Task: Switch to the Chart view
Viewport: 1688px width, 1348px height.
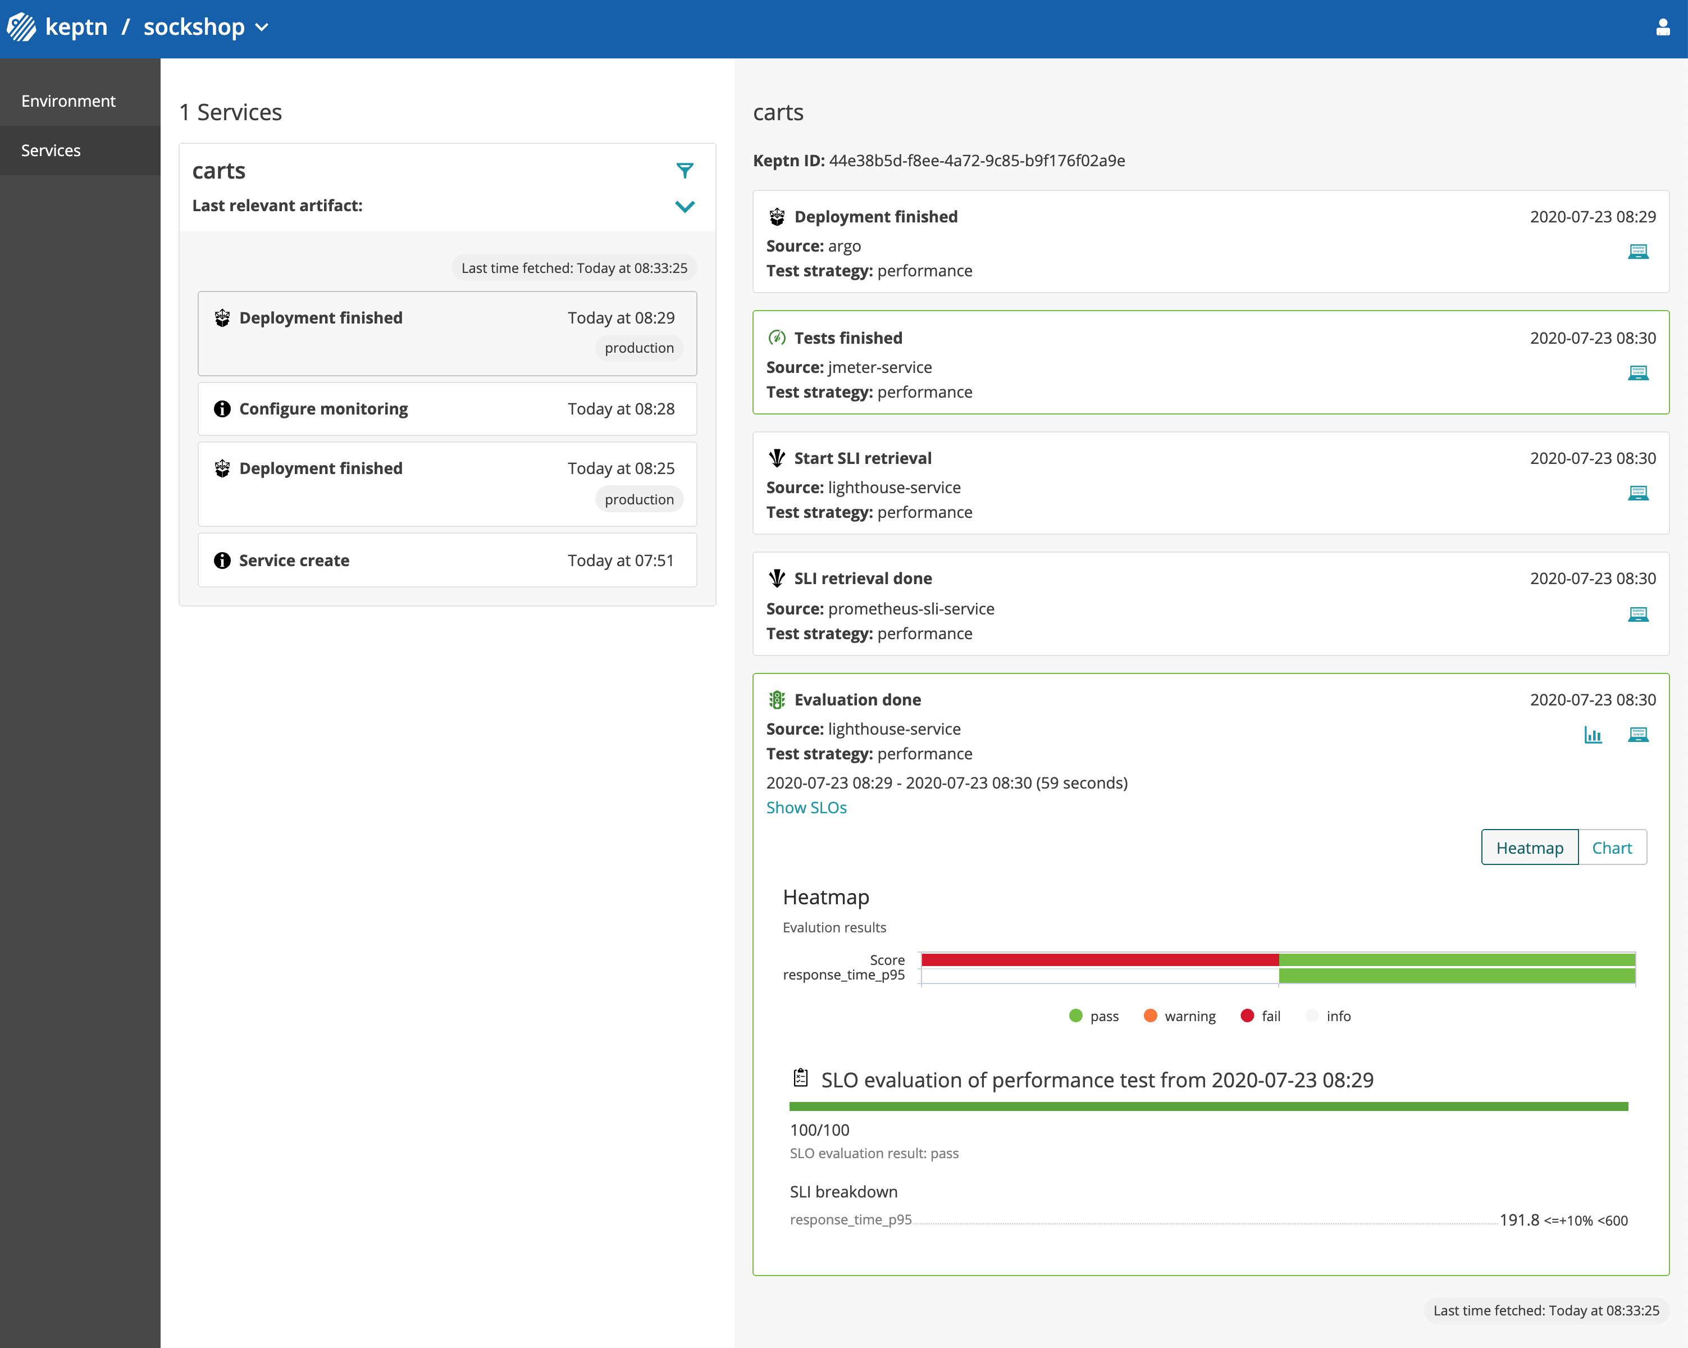Action: tap(1612, 848)
